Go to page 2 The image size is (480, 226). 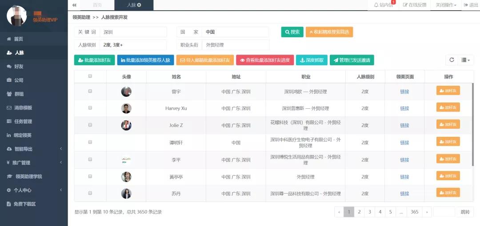[360, 212]
